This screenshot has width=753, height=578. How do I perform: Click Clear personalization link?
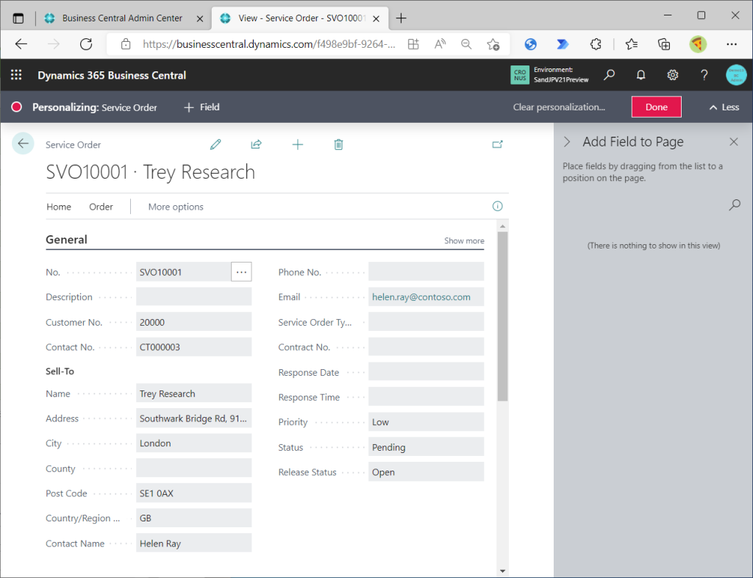pyautogui.click(x=559, y=107)
